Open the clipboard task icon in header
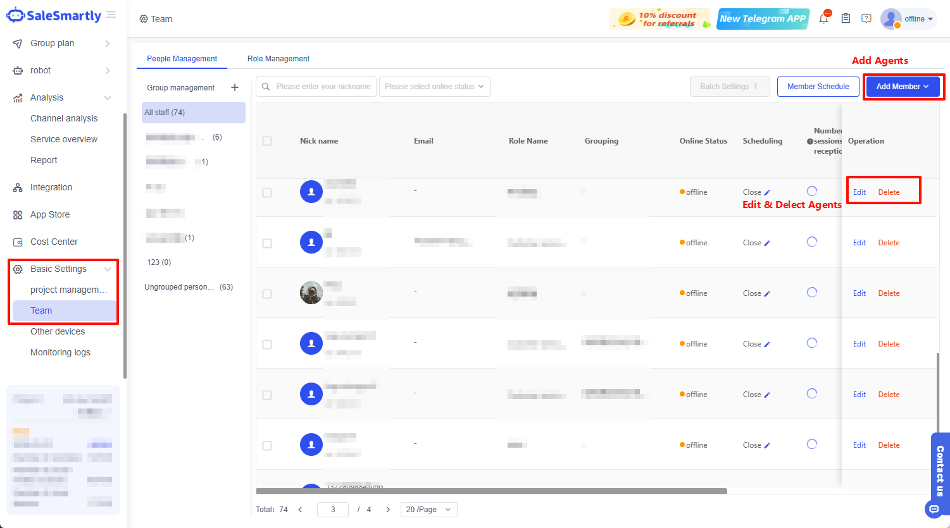 coord(846,19)
